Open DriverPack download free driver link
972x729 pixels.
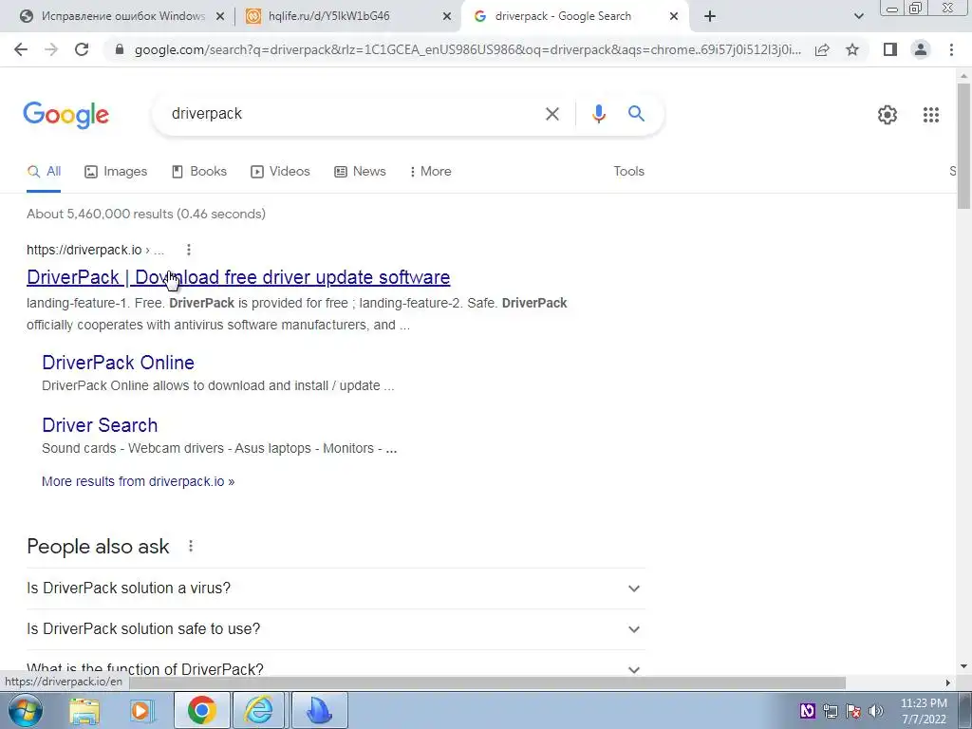click(238, 277)
